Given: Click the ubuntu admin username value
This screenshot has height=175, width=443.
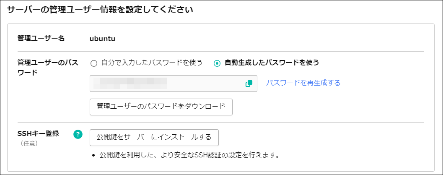Looking at the screenshot, I should [x=102, y=39].
